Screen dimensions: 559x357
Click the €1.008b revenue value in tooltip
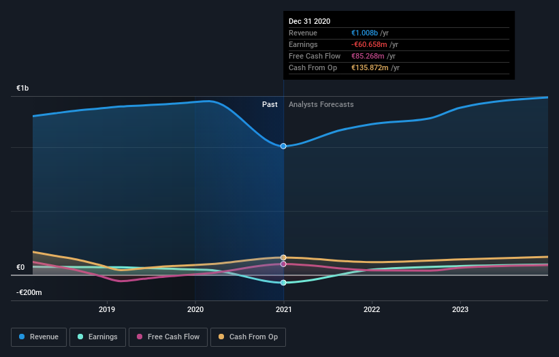(x=364, y=33)
